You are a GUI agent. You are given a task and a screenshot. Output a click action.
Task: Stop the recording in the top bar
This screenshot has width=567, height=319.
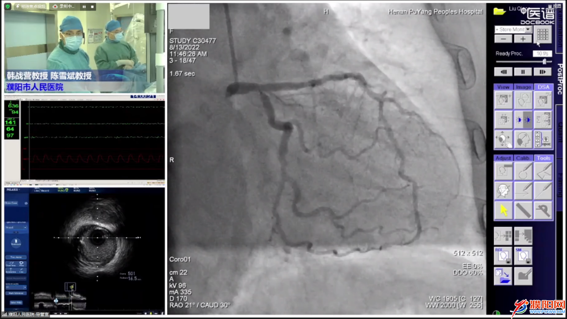tap(93, 7)
